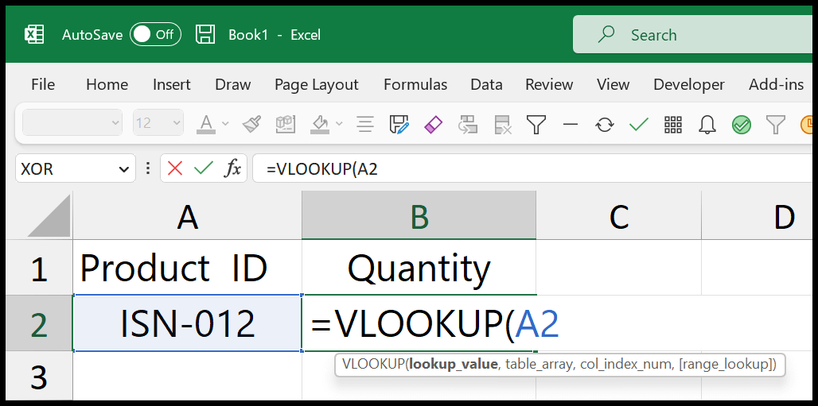The image size is (818, 406).
Task: Expand fill color dropdown arrow
Action: (x=339, y=123)
